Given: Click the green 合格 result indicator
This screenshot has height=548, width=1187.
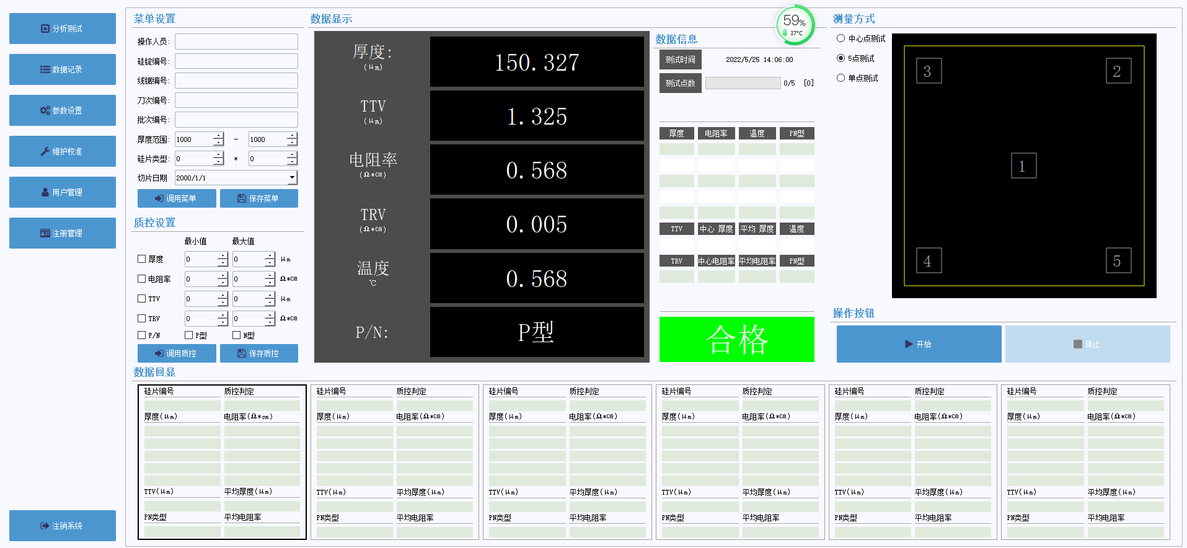Looking at the screenshot, I should 736,339.
